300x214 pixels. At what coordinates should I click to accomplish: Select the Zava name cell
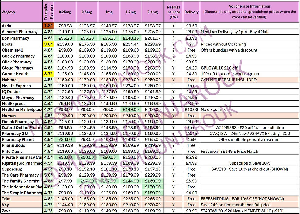pyautogui.click(x=21, y=211)
